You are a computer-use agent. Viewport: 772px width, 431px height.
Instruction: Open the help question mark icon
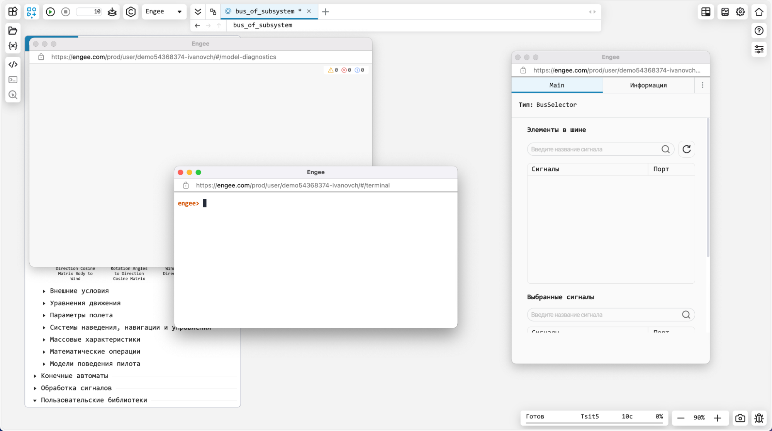click(759, 30)
